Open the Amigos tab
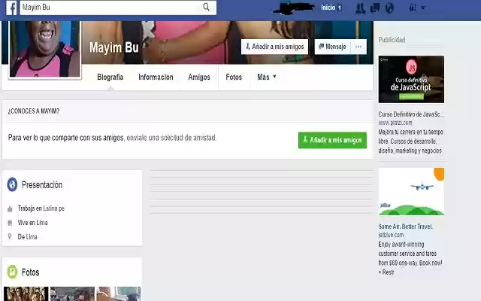Image resolution: width=481 pixels, height=301 pixels. coord(199,77)
